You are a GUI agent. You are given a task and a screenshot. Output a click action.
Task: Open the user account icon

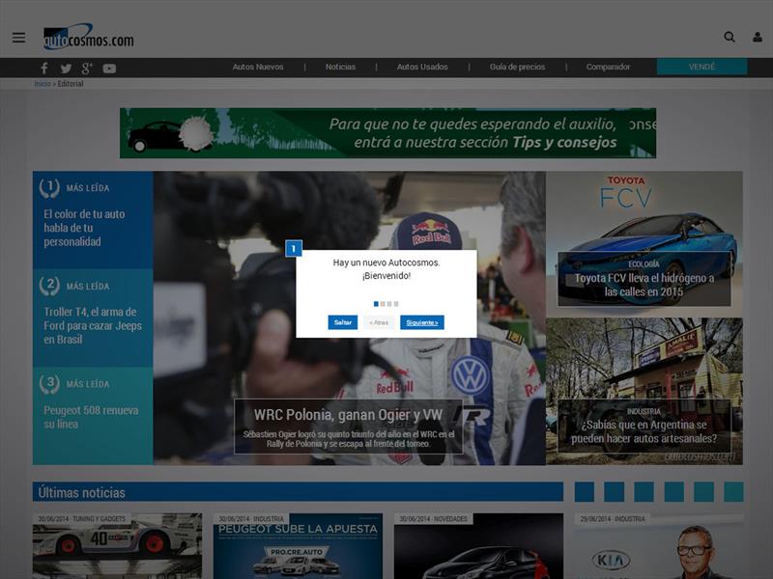coord(757,38)
